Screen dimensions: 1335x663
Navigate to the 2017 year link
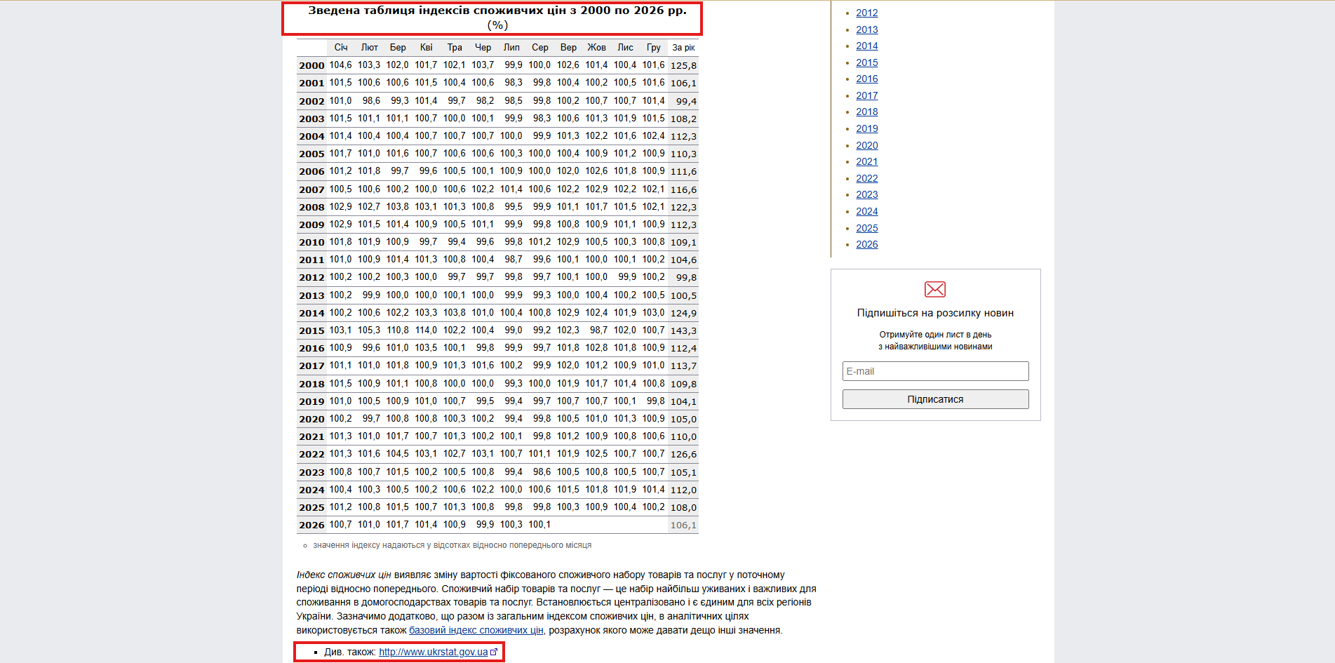(866, 95)
